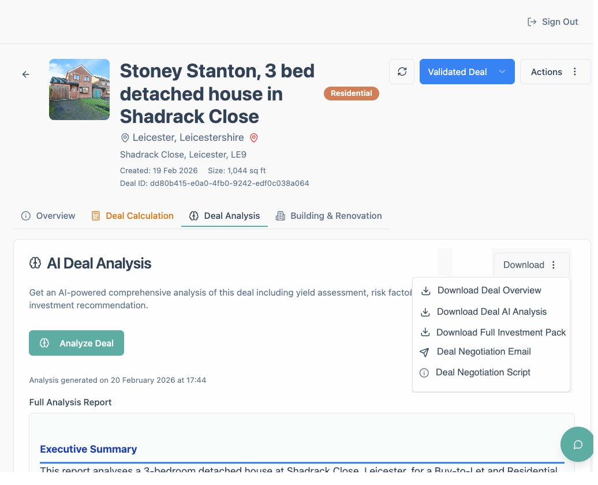Open the Actions kebab menu
The width and height of the screenshot is (598, 485).
coord(575,72)
